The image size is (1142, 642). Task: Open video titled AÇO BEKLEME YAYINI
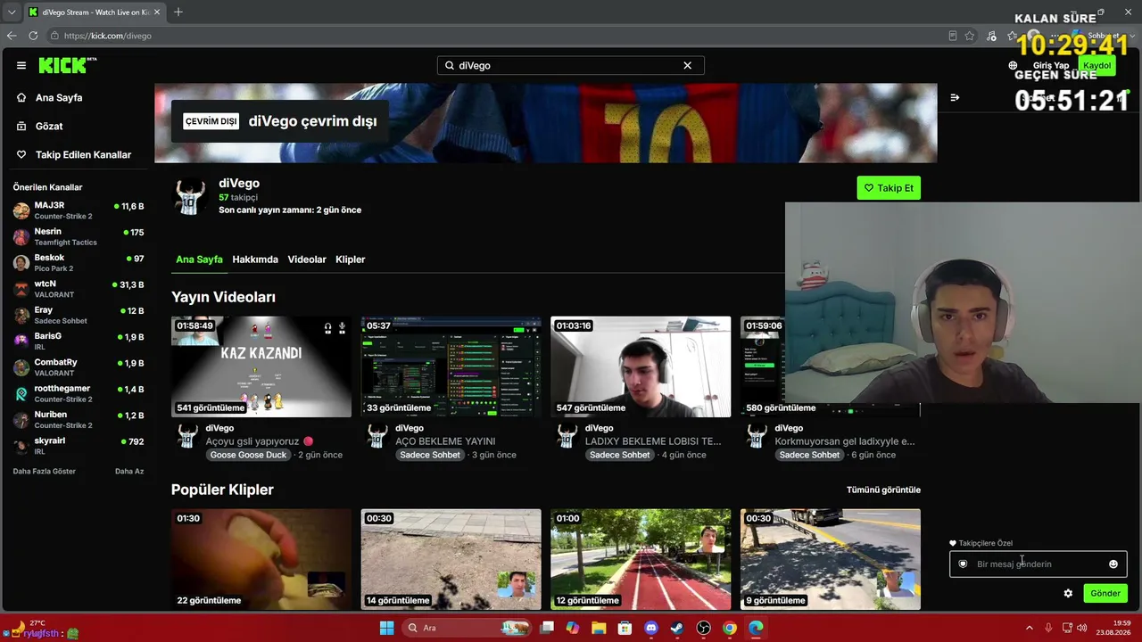pyautogui.click(x=445, y=441)
